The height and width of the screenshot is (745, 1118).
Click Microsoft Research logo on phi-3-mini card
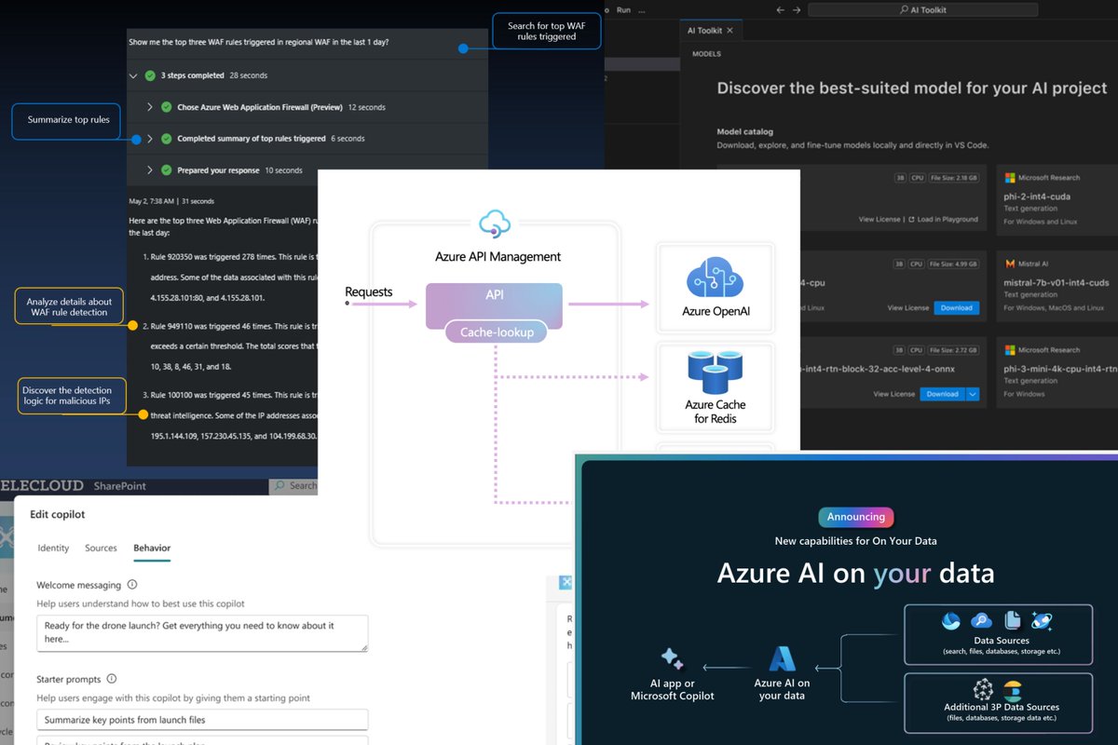click(1009, 351)
